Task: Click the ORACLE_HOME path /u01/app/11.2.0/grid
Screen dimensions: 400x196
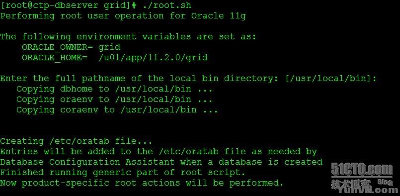Action: tap(154, 58)
